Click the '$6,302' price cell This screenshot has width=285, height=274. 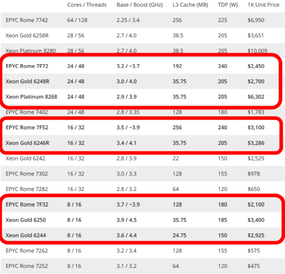(x=255, y=97)
